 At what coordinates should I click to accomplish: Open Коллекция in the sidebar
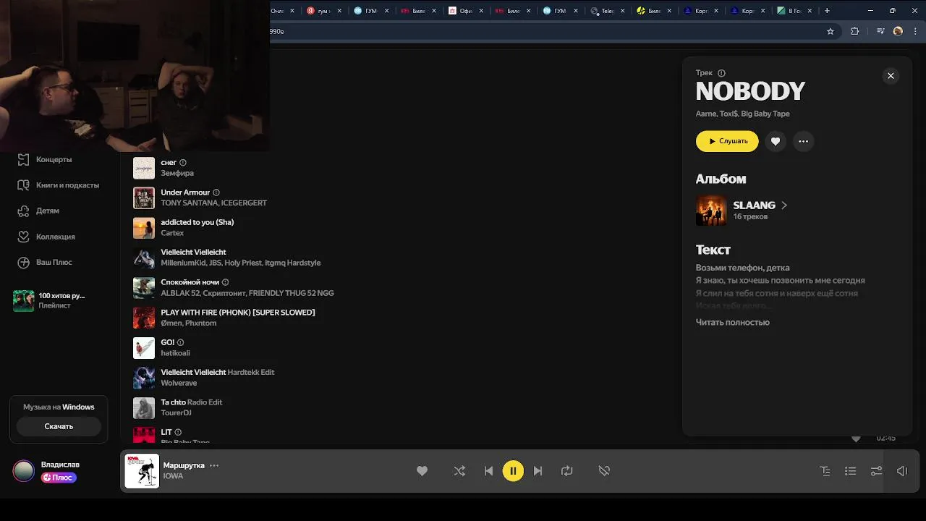(x=55, y=237)
